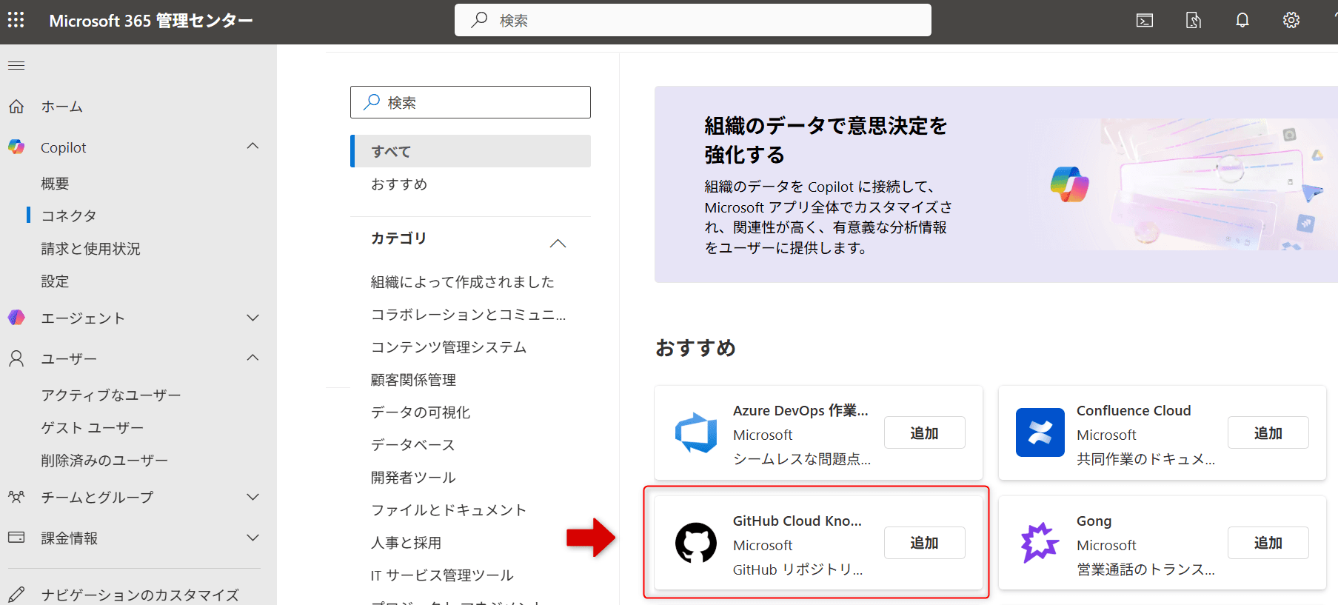Screen dimensions: 1338x605
Task: Filter by データの可視化 category
Action: (x=421, y=412)
